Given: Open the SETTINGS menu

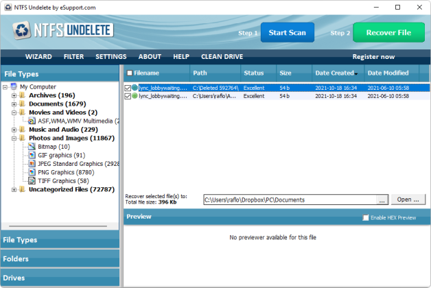Looking at the screenshot, I should point(111,56).
